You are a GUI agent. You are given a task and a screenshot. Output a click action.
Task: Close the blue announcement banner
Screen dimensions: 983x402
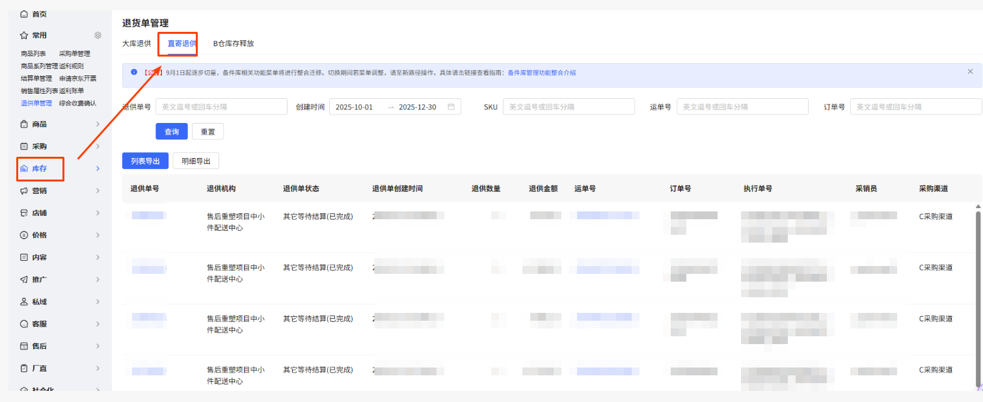tap(970, 72)
